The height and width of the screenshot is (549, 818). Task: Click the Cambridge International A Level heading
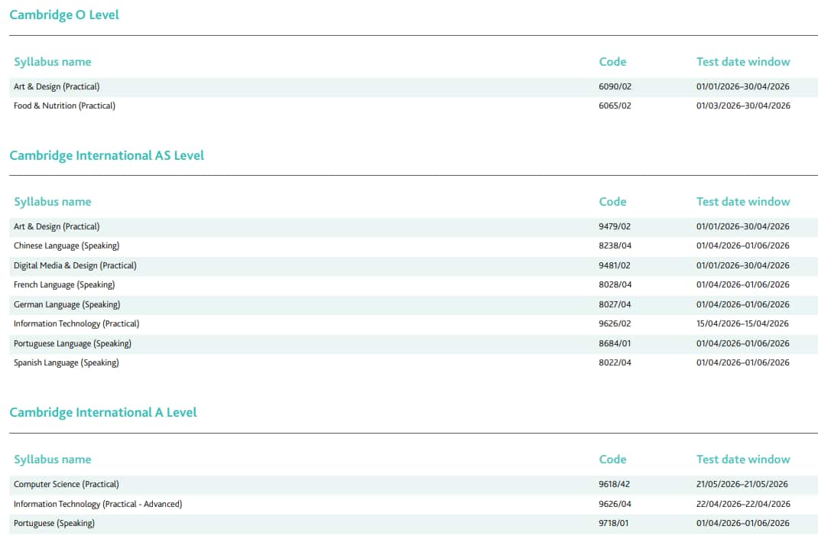[102, 412]
